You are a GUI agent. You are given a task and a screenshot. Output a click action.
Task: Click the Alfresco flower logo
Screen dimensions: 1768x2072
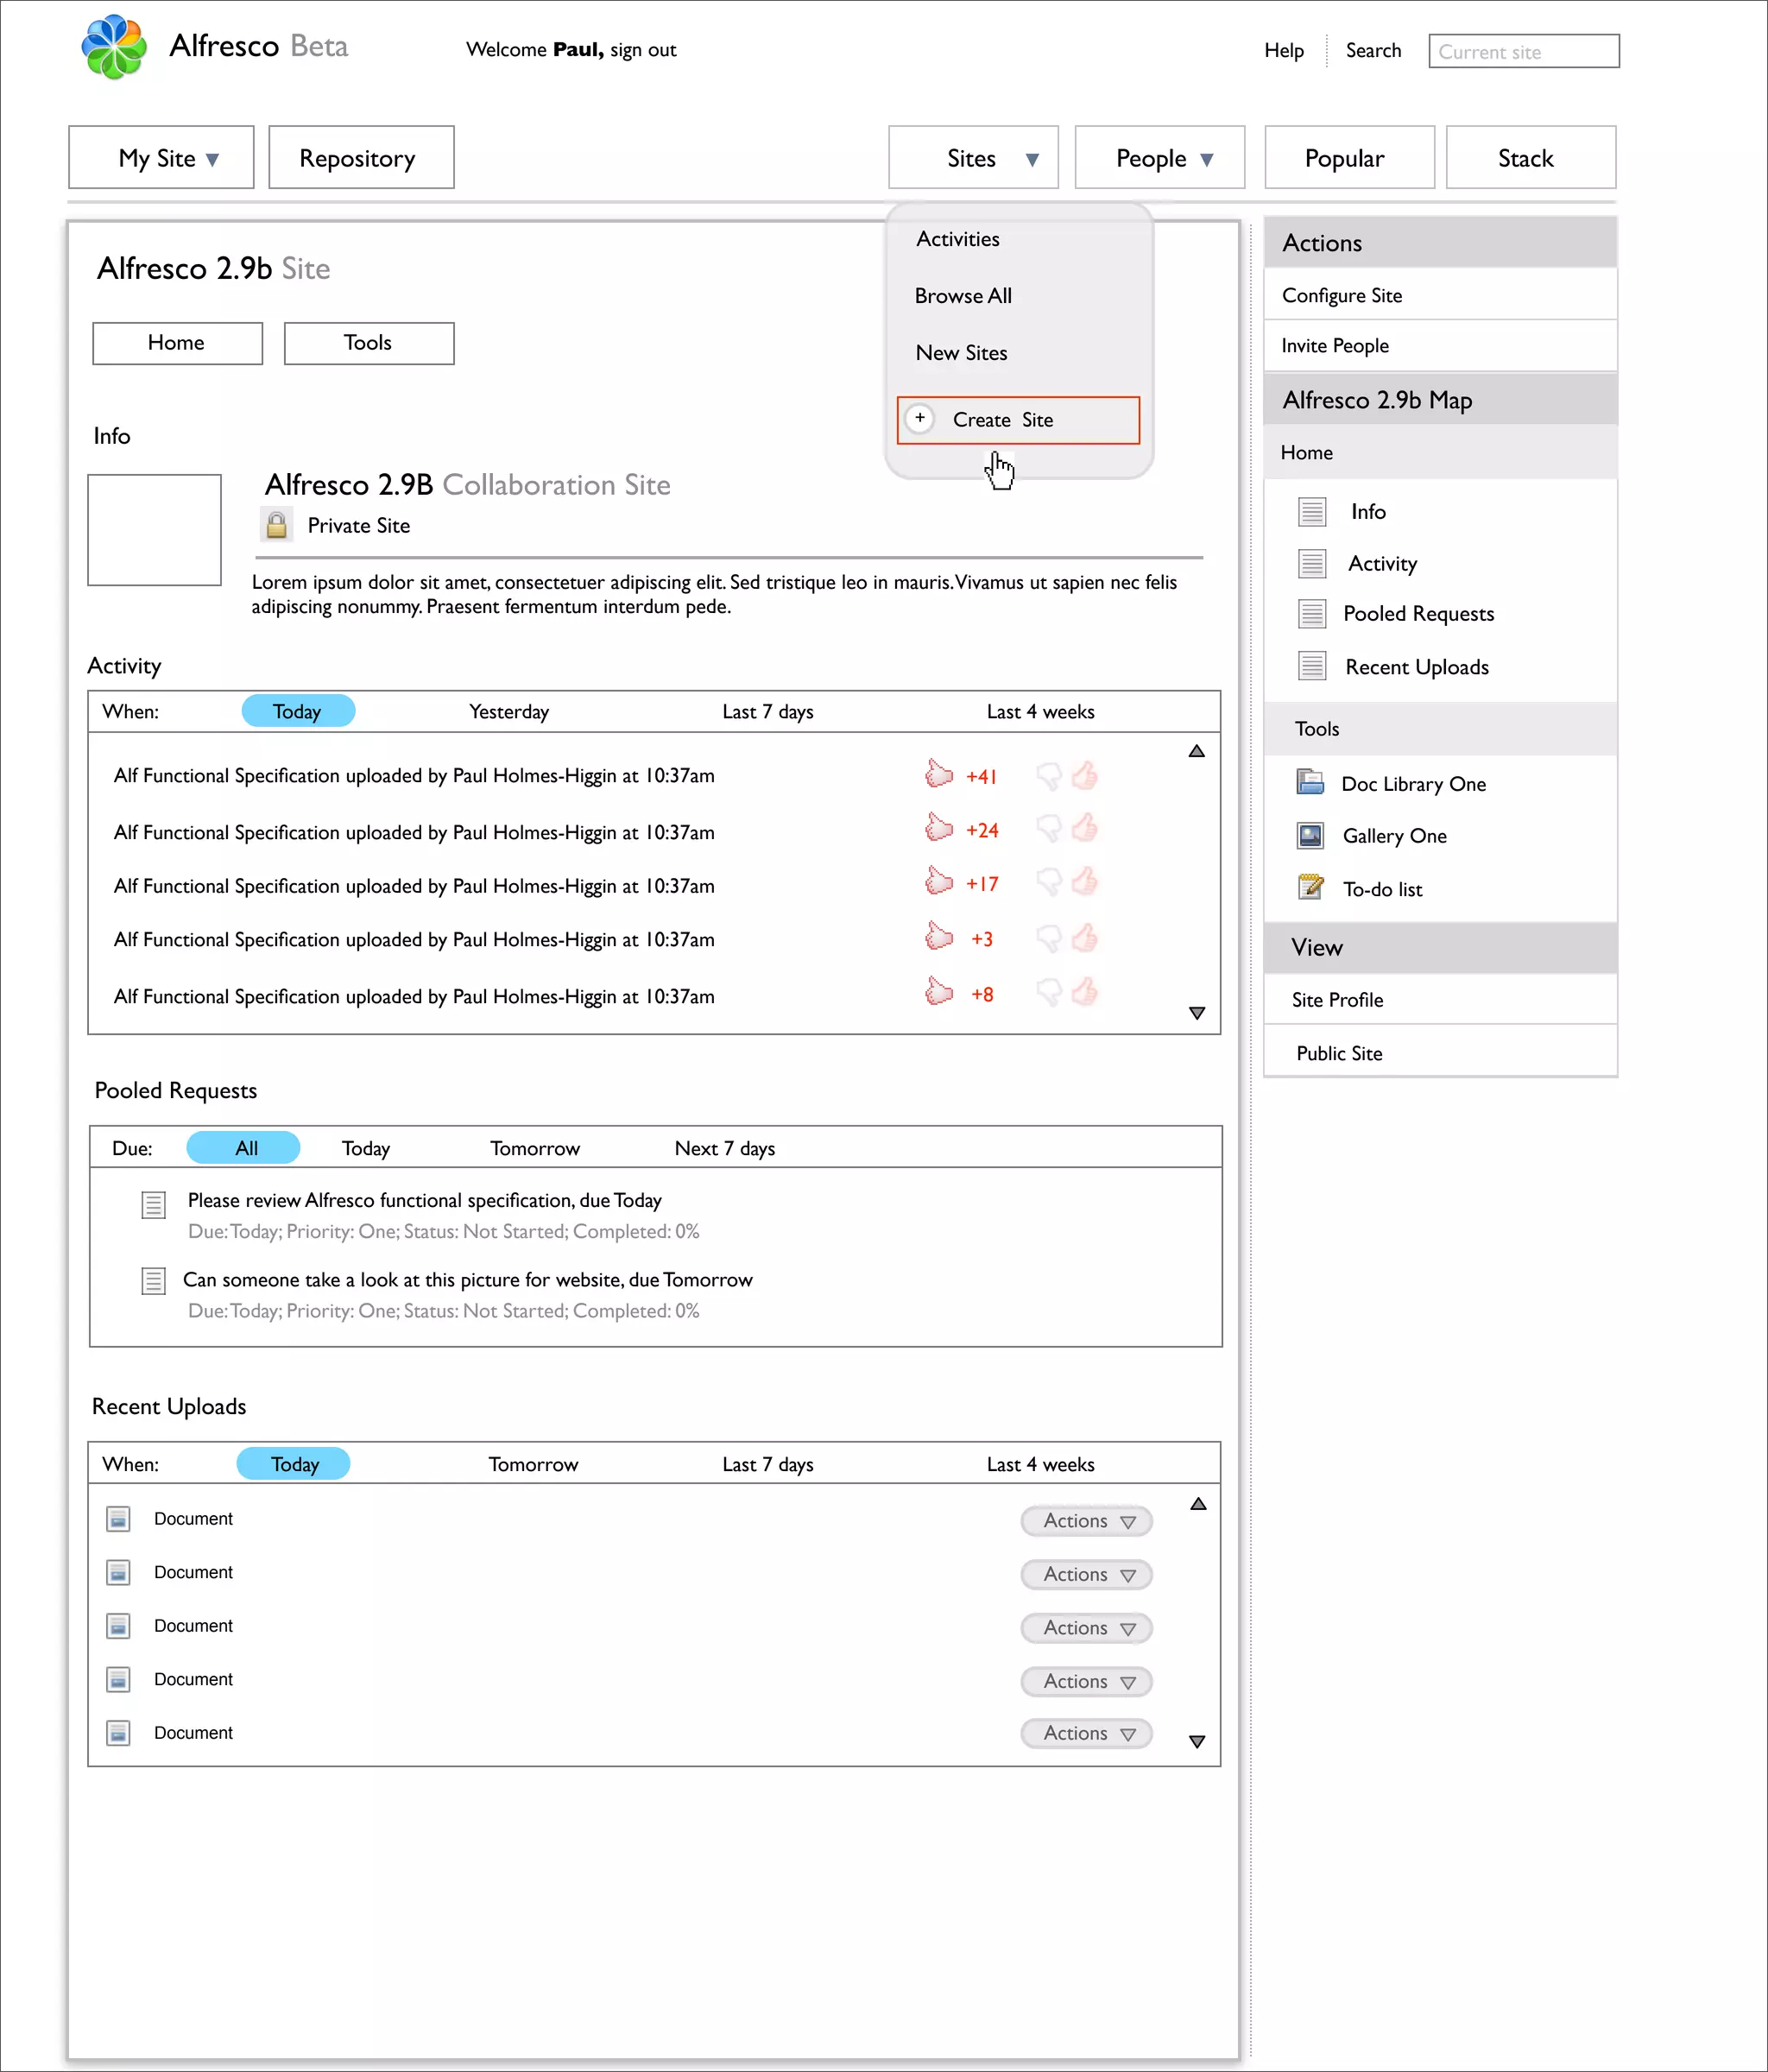pos(114,47)
